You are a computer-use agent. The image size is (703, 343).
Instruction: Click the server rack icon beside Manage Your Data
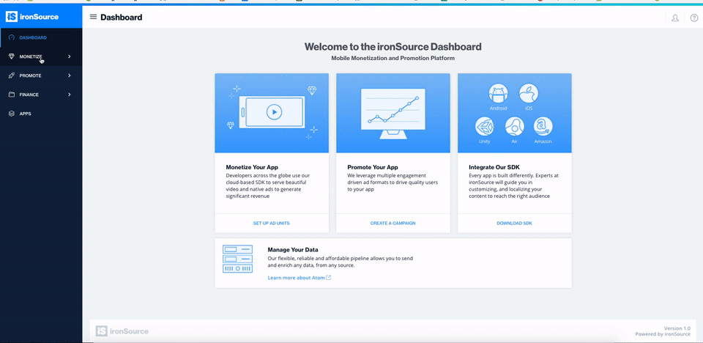pos(237,259)
